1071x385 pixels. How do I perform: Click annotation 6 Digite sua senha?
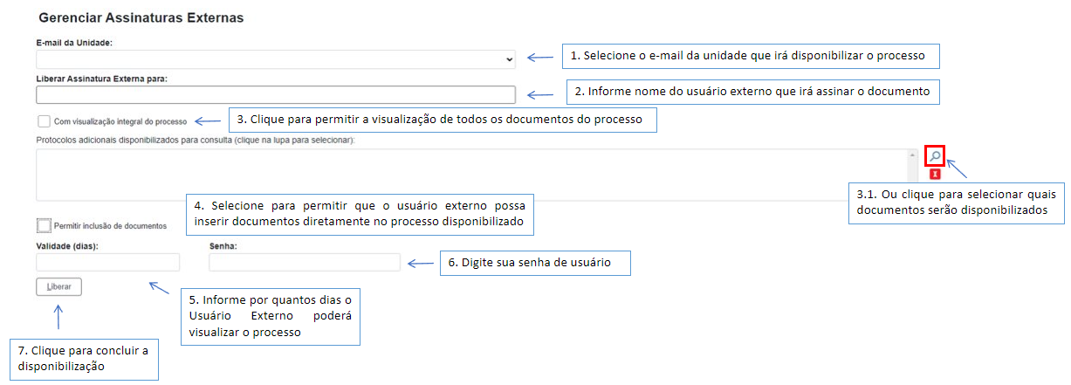pos(534,263)
